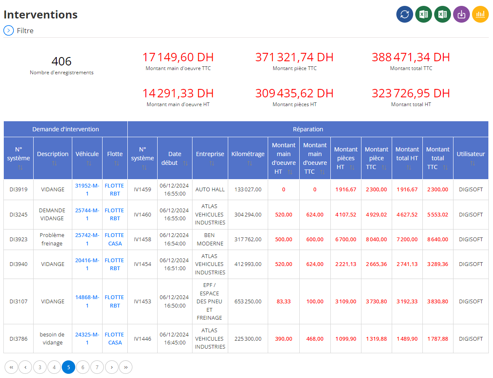Screen dimensions: 493x378
Task: Sort by Description column arrows
Action: [x=54, y=163]
